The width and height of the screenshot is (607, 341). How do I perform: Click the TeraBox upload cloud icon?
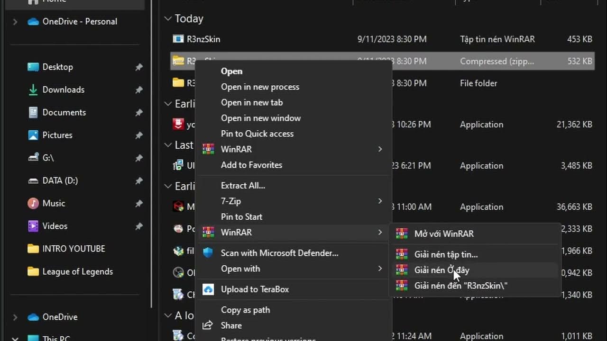(x=208, y=289)
